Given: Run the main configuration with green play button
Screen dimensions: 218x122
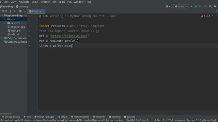Looking at the screenshot, I should [x=191, y=6].
